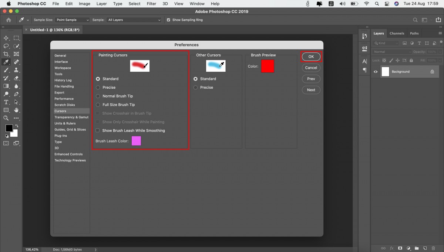Select Transparency & Gamut preferences category

coord(71,117)
